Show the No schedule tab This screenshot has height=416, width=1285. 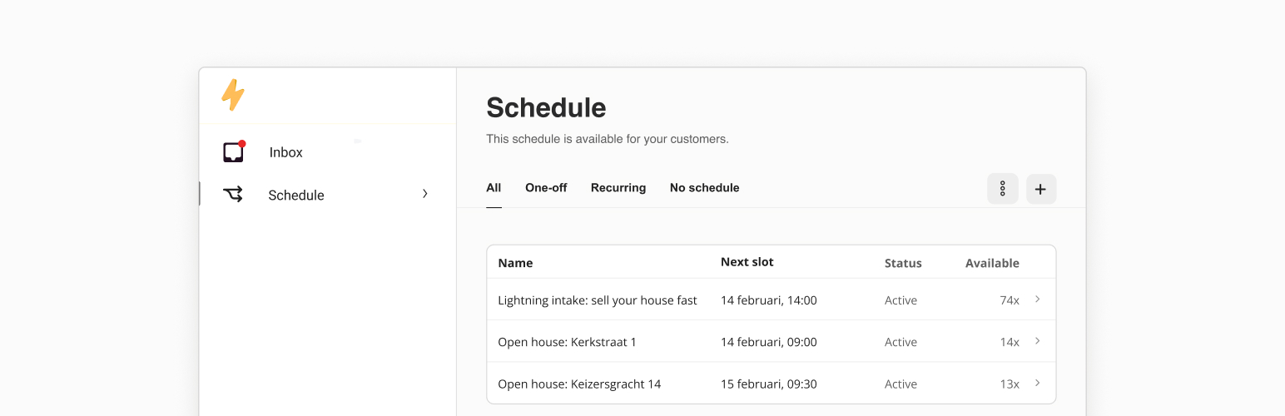click(x=704, y=188)
